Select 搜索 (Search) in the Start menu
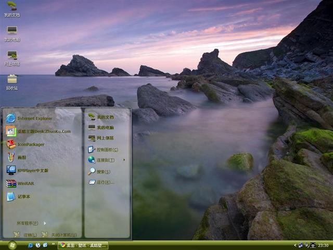This screenshot has height=250, width=333. tap(104, 171)
